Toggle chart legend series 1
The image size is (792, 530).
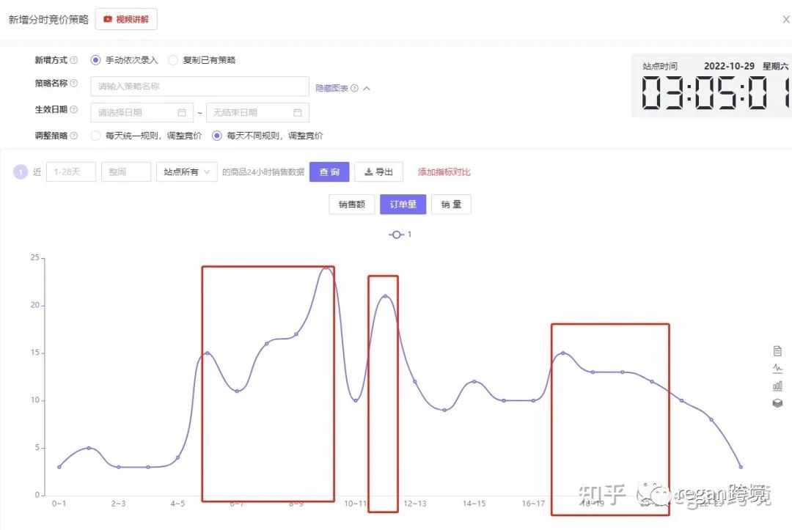400,235
